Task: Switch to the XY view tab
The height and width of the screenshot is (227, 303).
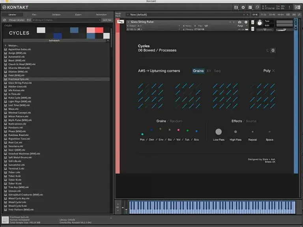Action: click(x=209, y=71)
